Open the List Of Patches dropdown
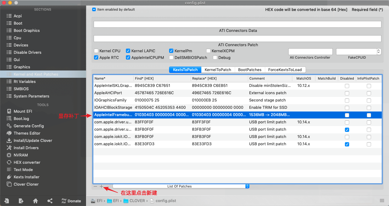 click(x=181, y=186)
